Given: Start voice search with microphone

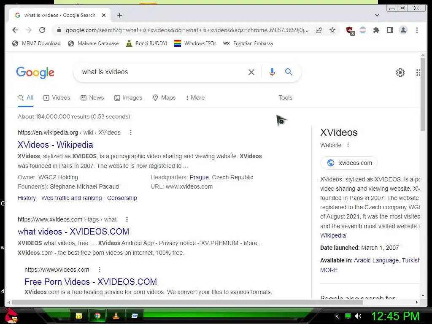Looking at the screenshot, I should pyautogui.click(x=272, y=72).
